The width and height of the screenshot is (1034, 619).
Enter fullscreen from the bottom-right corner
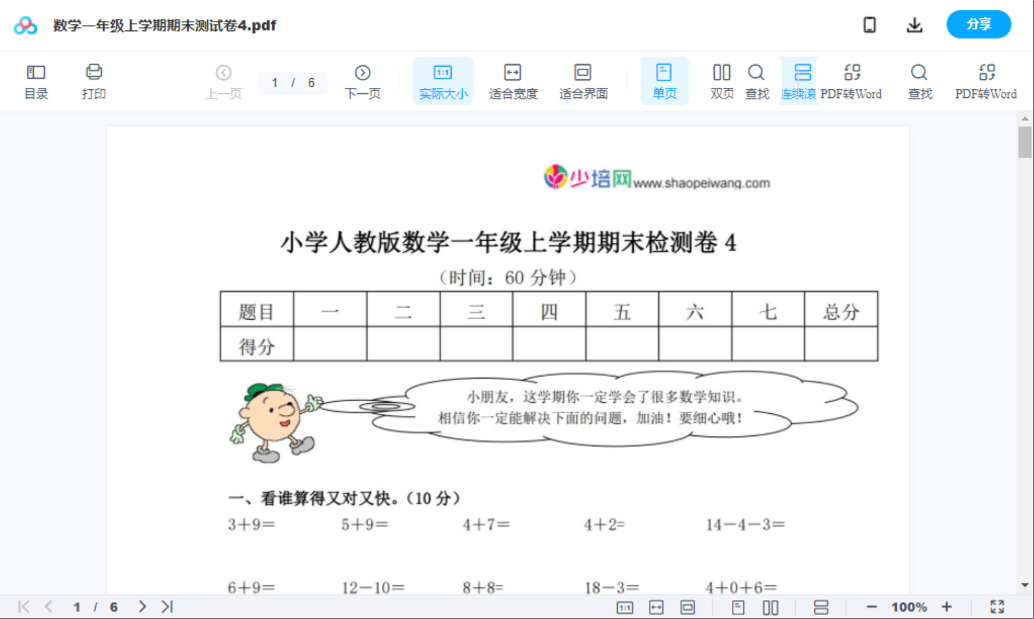(x=998, y=605)
